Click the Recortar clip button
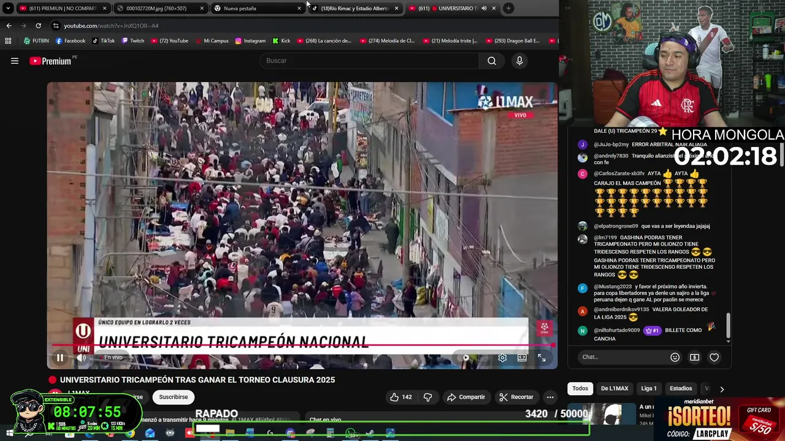Image resolution: width=785 pixels, height=441 pixels. [516, 397]
